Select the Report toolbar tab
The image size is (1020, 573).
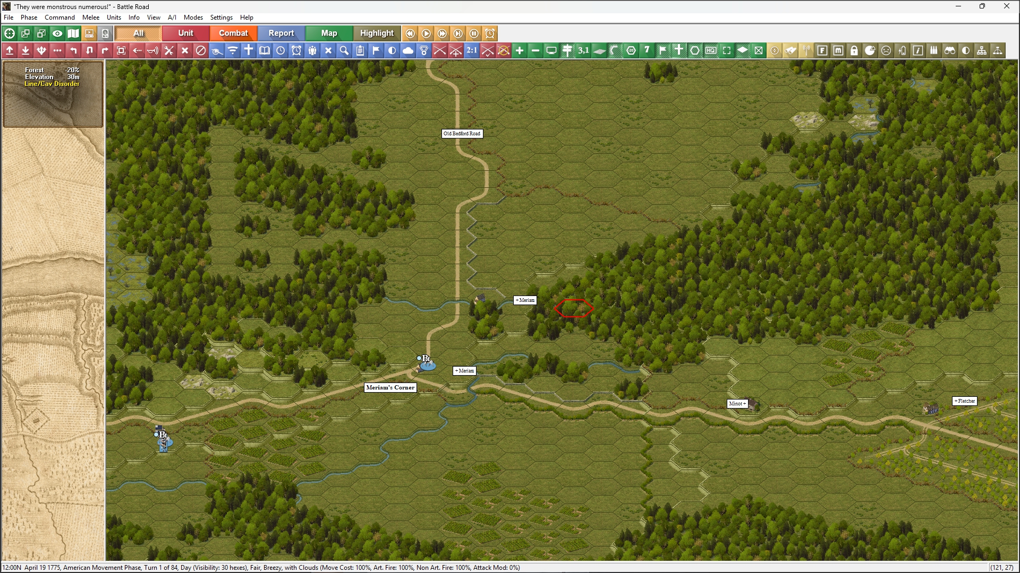[281, 33]
